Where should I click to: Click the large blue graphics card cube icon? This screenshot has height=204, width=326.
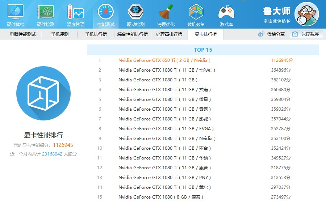pos(43,93)
